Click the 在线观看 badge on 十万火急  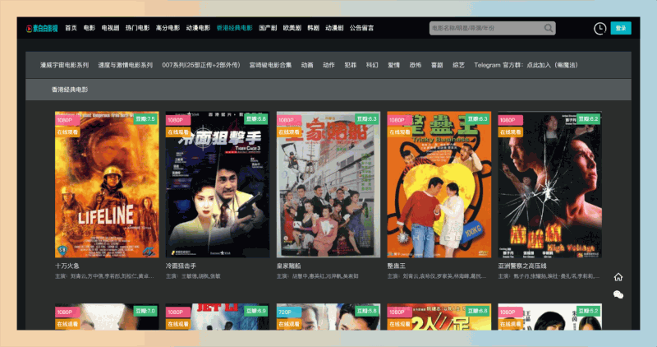pyautogui.click(x=67, y=132)
